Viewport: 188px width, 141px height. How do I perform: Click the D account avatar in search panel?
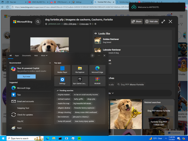[92, 56]
